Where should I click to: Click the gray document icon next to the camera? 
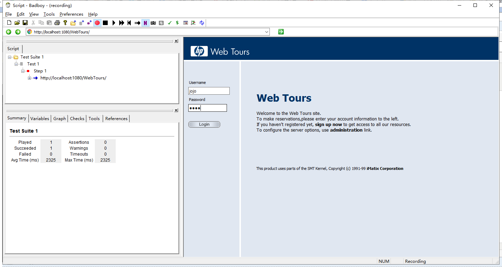(x=161, y=23)
